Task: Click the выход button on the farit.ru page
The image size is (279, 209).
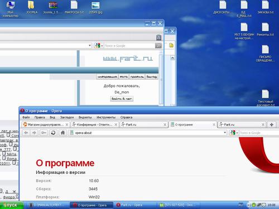Action: pos(152,77)
